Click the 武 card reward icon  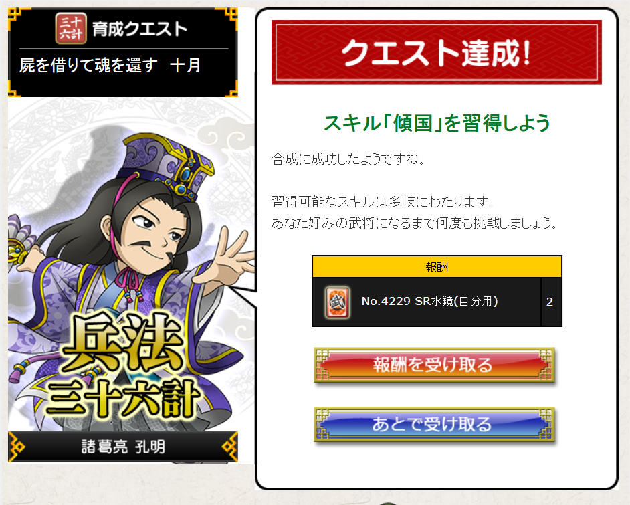point(337,302)
